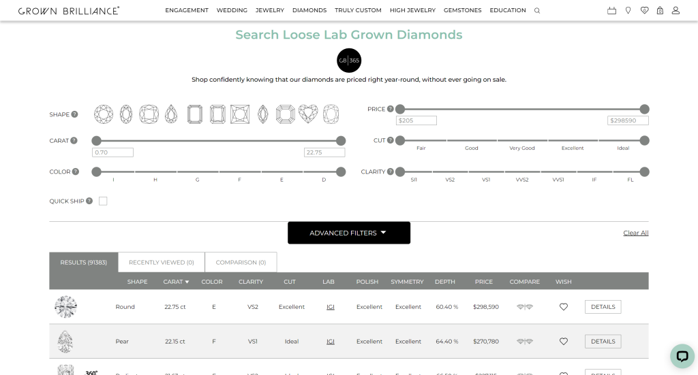Screen dimensions: 698x375
Task: Open the High Jewelry menu
Action: click(412, 10)
